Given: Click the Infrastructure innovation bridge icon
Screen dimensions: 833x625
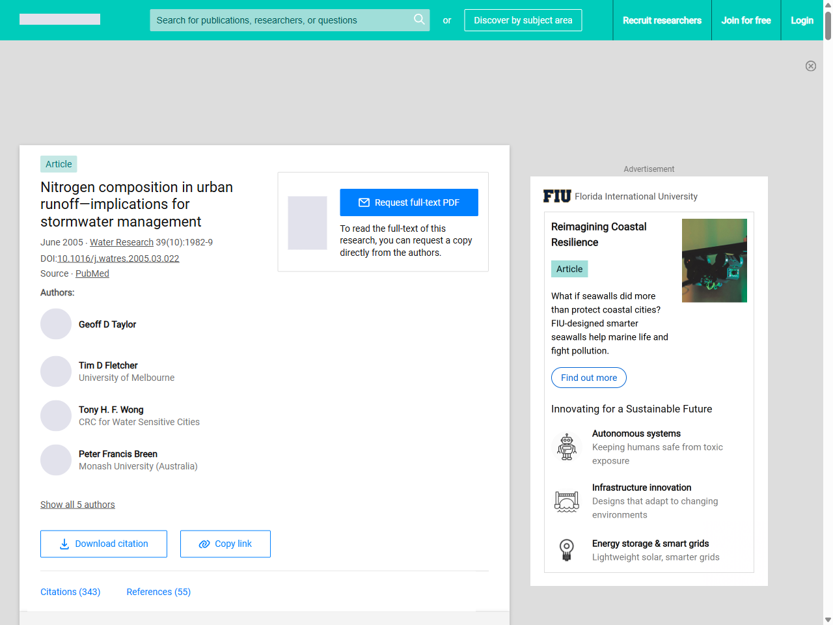Looking at the screenshot, I should (567, 501).
